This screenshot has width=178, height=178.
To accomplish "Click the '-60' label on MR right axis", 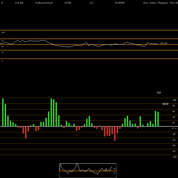I will point(174,146).
